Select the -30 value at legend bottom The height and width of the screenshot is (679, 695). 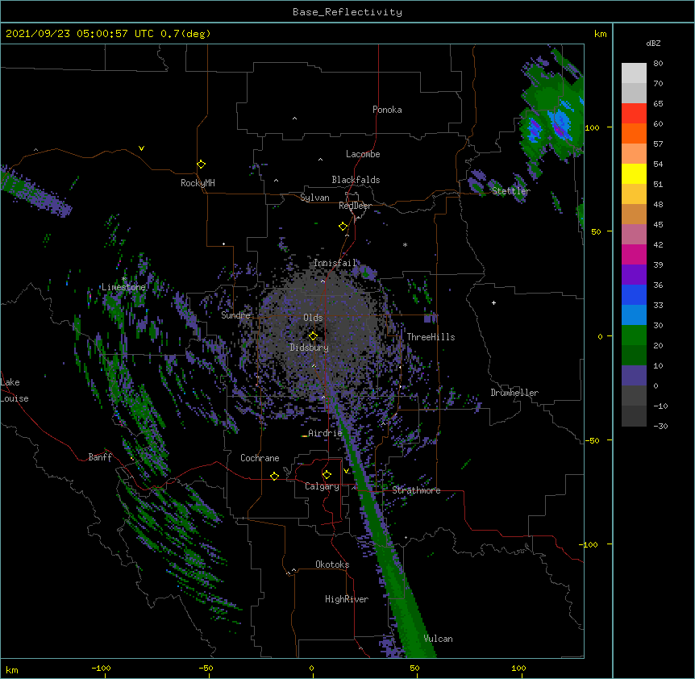click(660, 427)
